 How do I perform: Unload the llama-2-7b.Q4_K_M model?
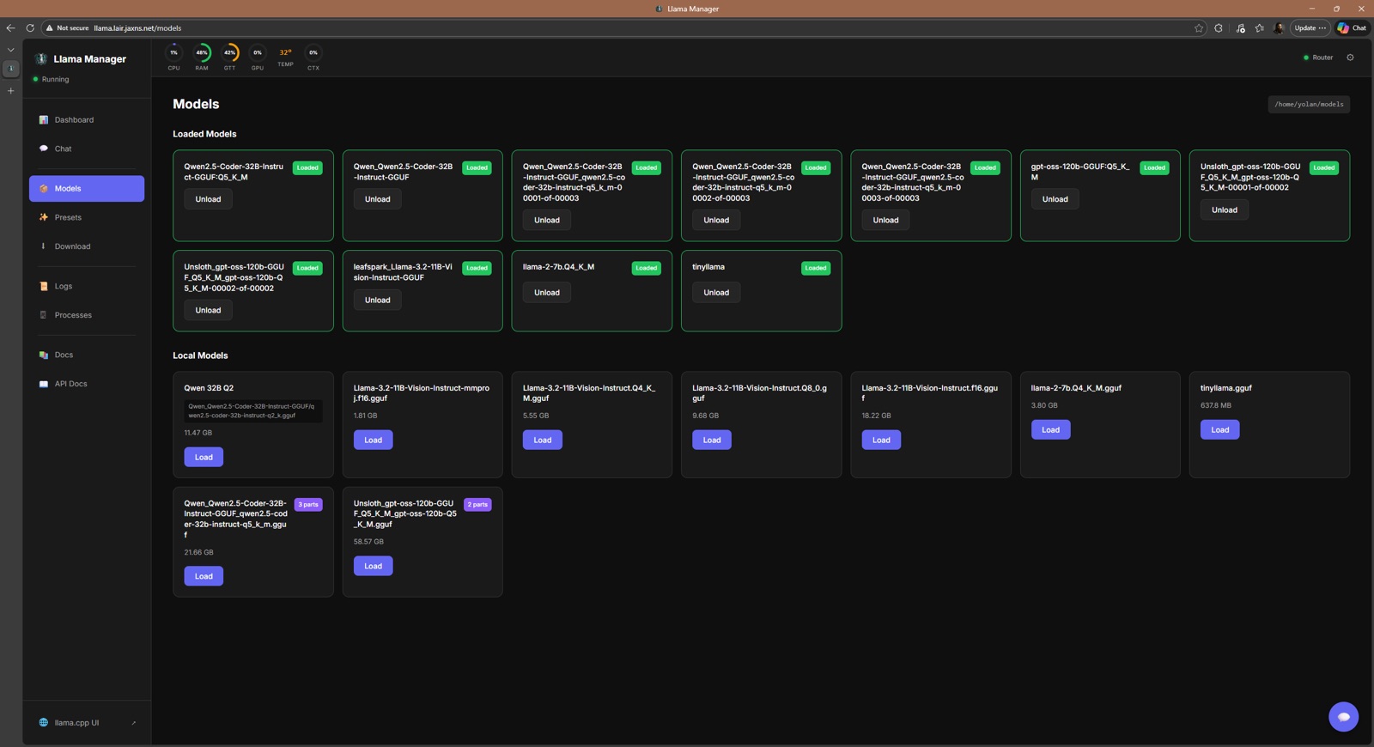547,293
